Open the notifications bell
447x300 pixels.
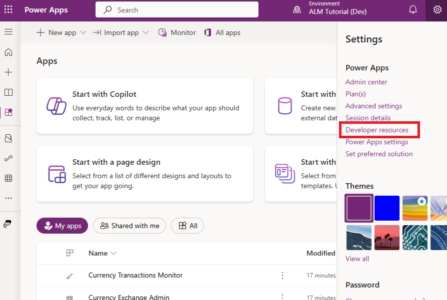[x=413, y=10]
